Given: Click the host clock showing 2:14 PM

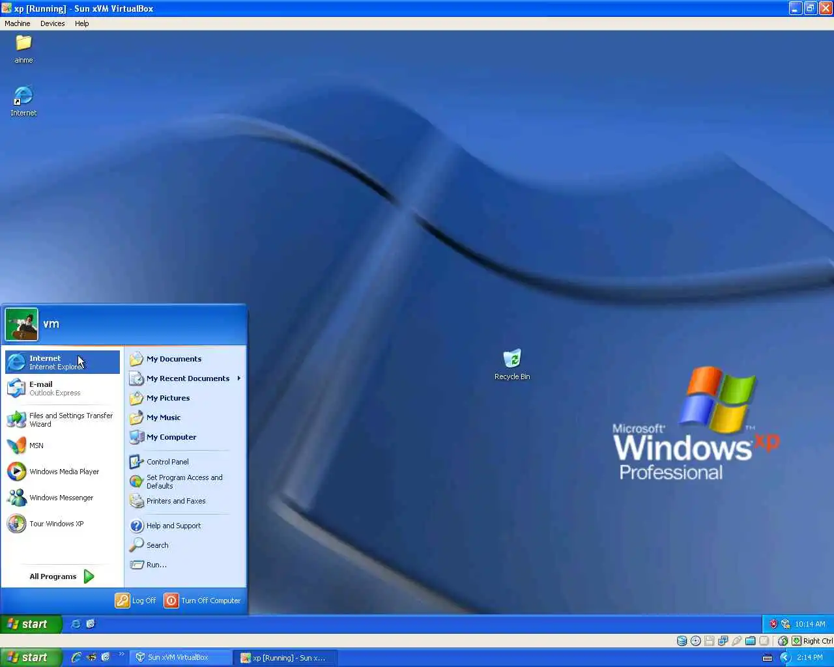Looking at the screenshot, I should pos(810,657).
